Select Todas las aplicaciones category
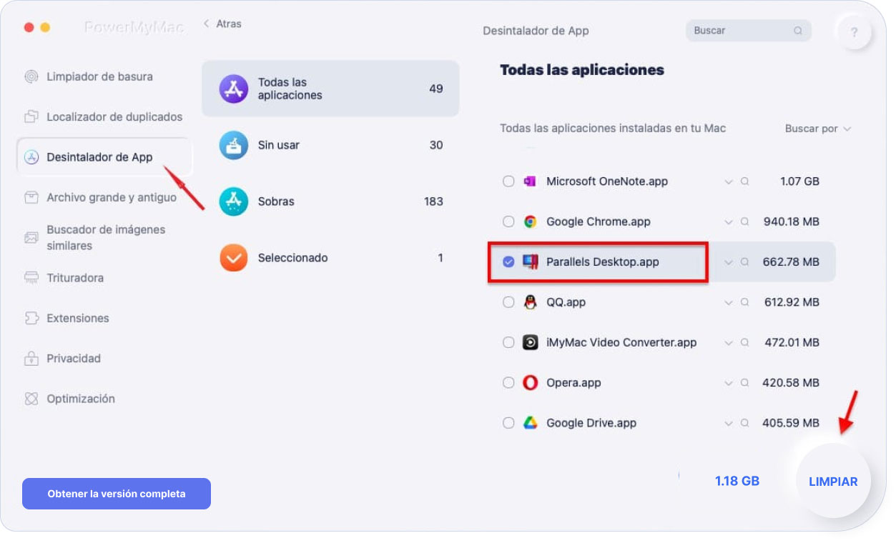The image size is (896, 543). [330, 89]
